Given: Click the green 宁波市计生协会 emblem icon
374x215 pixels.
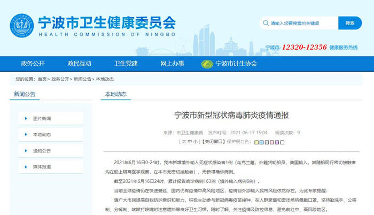Looking at the screenshot, I should 207,64.
